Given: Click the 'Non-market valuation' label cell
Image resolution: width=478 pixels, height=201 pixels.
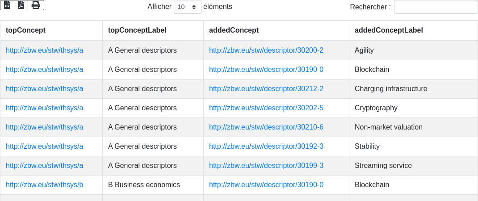Looking at the screenshot, I should point(388,127).
